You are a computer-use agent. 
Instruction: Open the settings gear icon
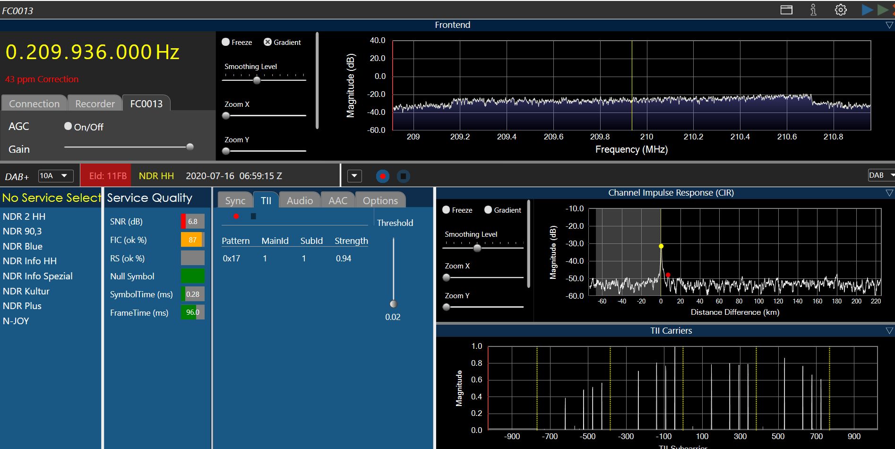[841, 10]
